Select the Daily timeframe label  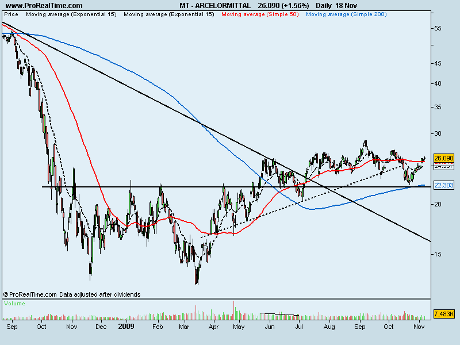[x=324, y=6]
